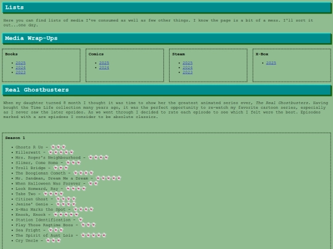Screen dimensions: 333x249
Task: Click the Steam box title
Action: 178,54
